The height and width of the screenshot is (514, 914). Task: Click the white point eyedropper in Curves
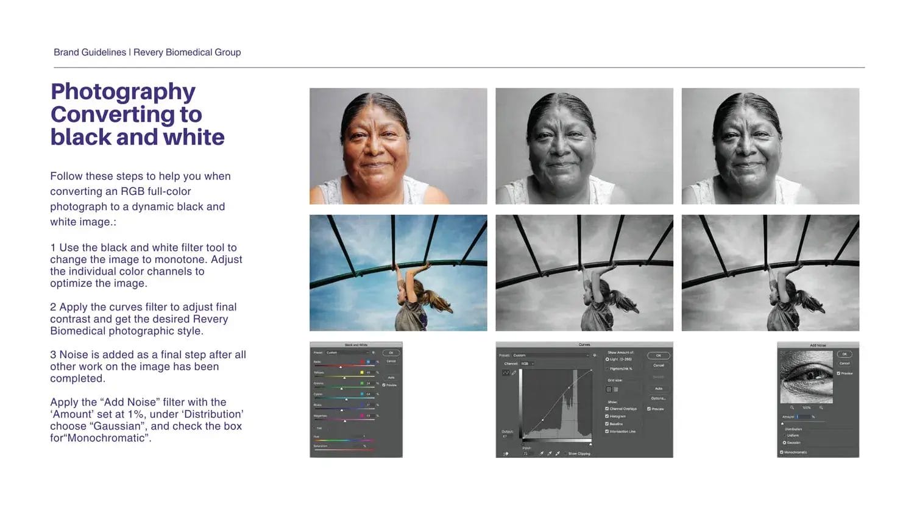[558, 454]
